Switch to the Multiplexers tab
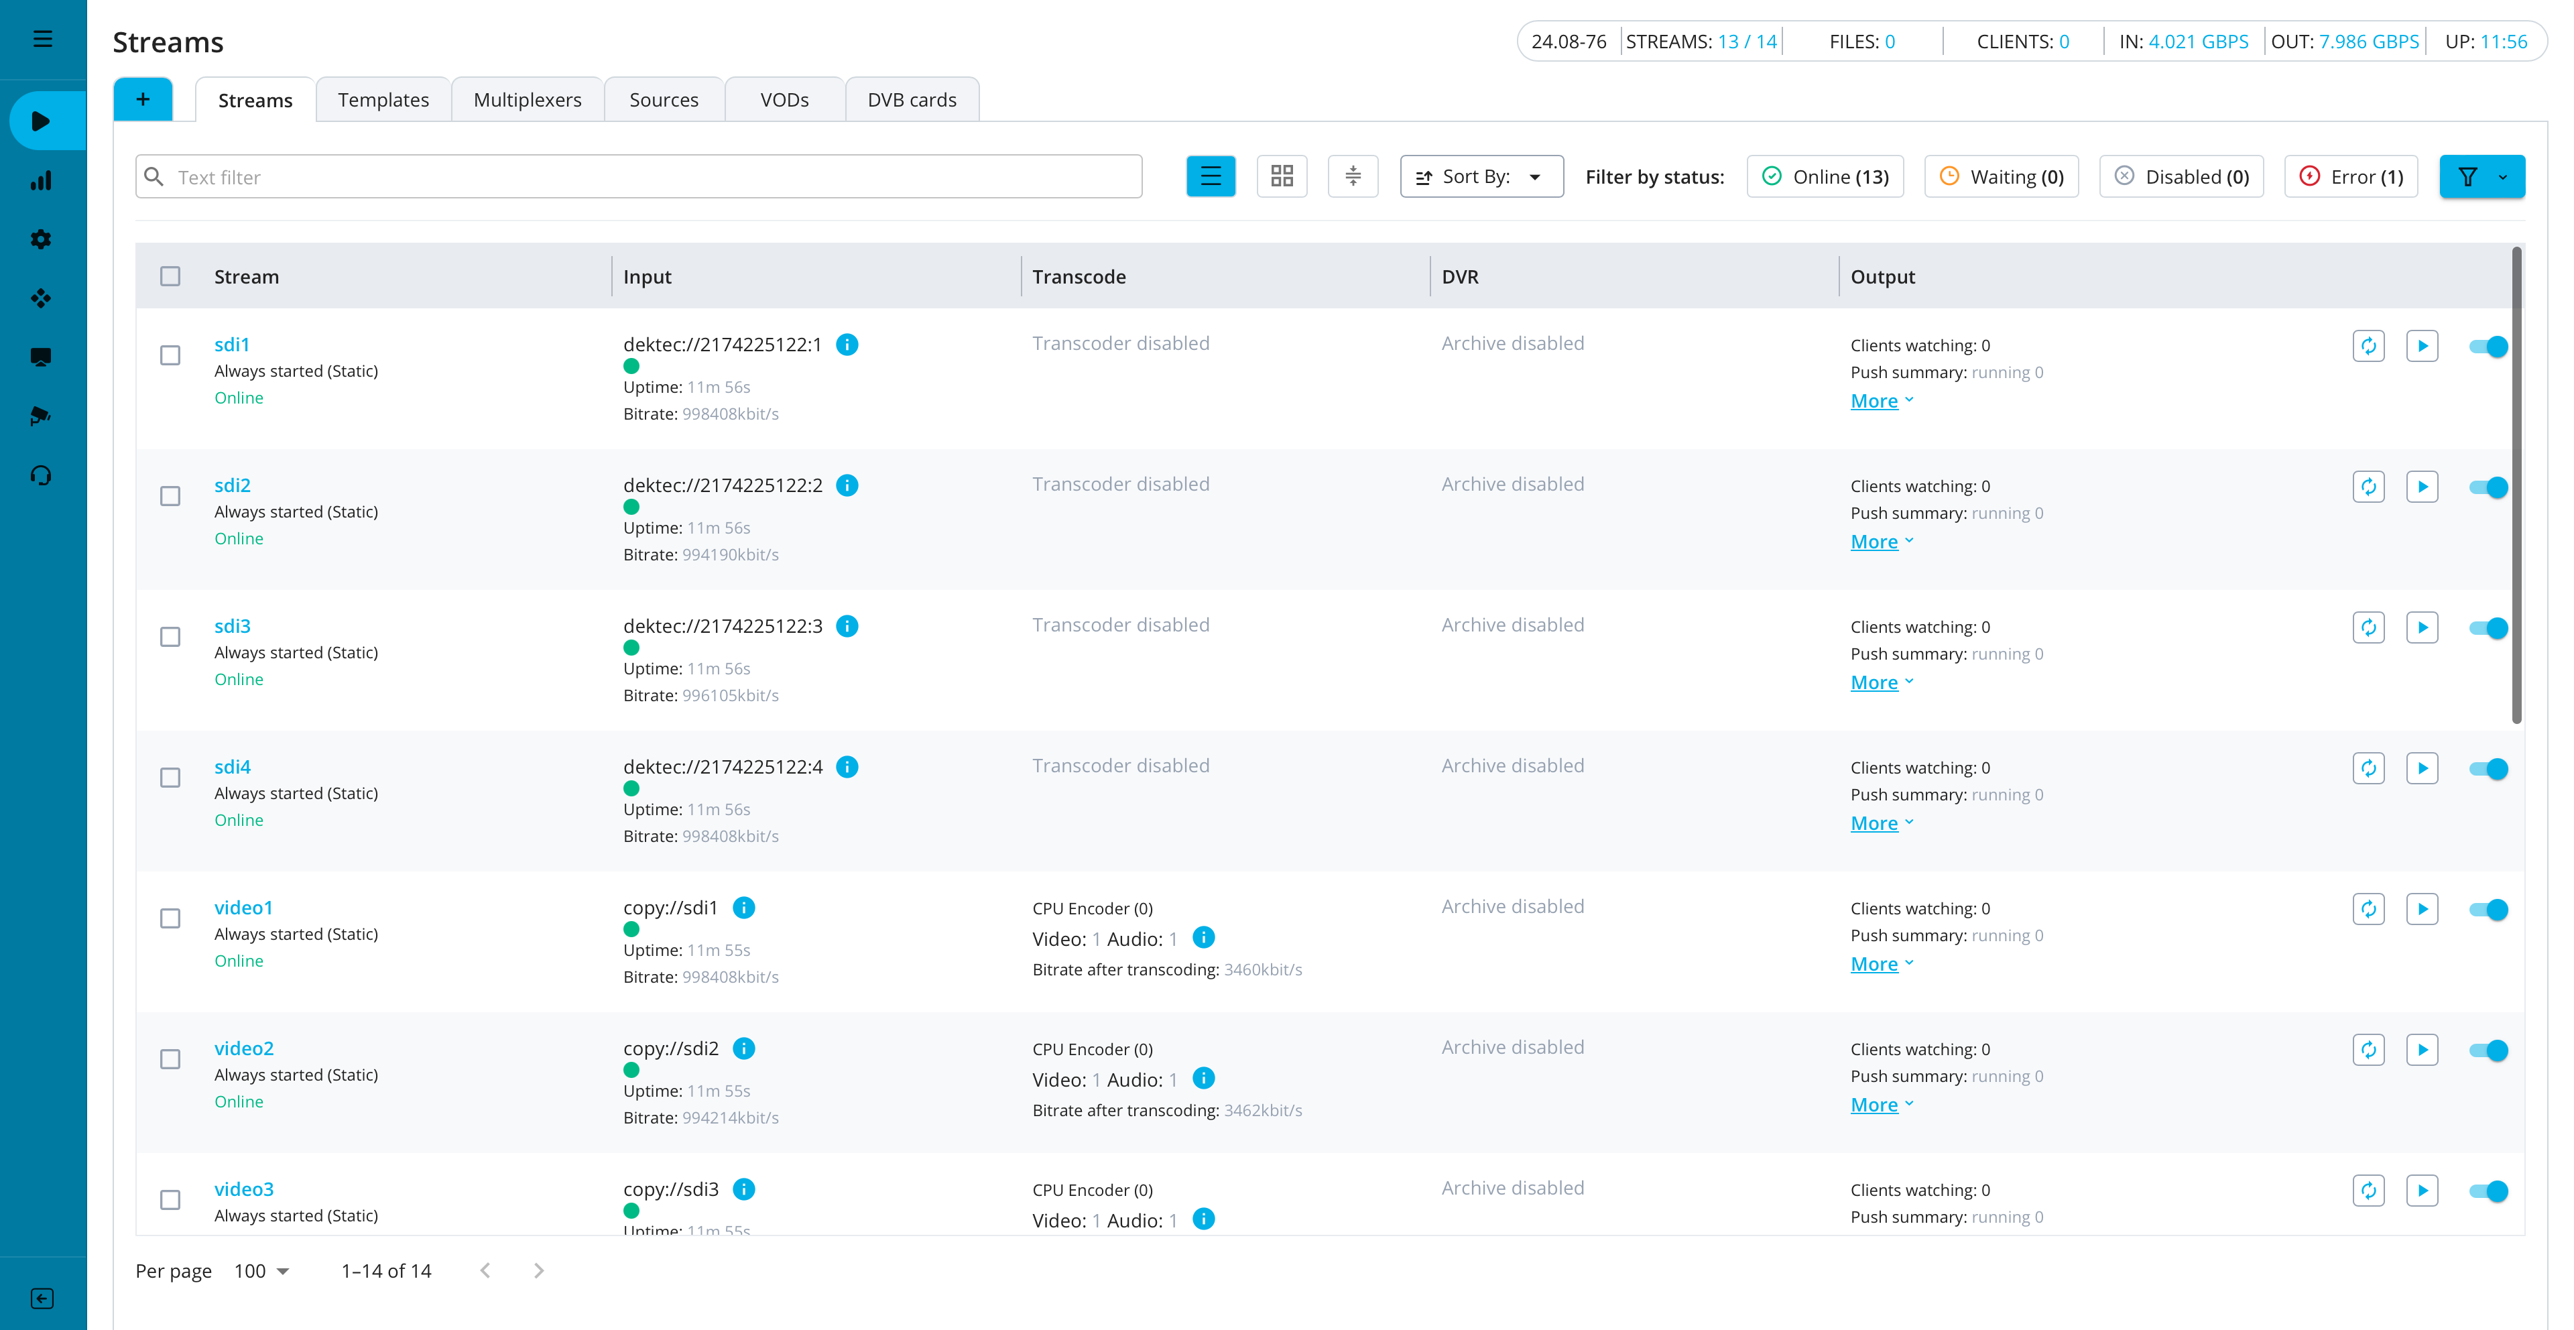 [527, 100]
